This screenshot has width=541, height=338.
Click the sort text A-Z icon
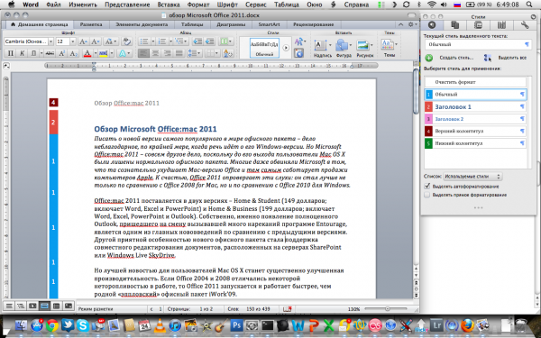(x=228, y=53)
